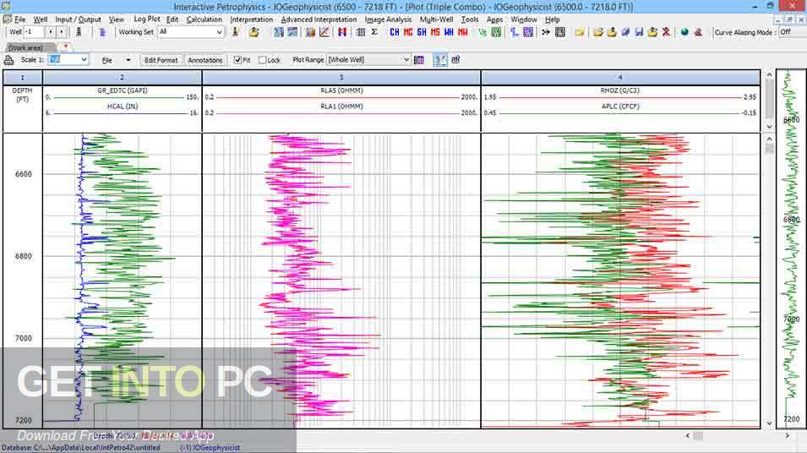
Task: Click the crossplot icon with red diagonal line
Action: pyautogui.click(x=324, y=32)
